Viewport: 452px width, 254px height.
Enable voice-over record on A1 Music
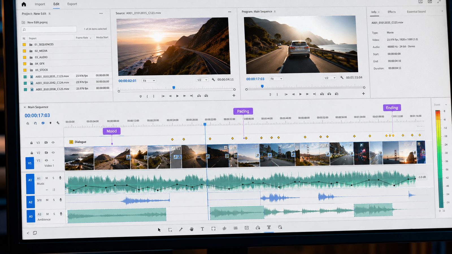[60, 178]
